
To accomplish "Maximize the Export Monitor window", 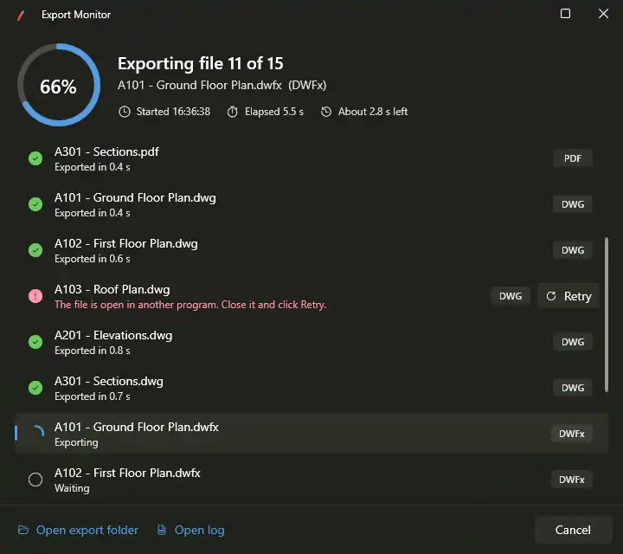I will [565, 14].
